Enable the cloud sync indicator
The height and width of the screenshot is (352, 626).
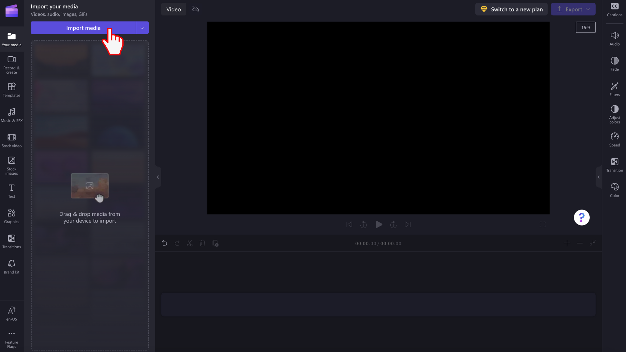click(196, 9)
